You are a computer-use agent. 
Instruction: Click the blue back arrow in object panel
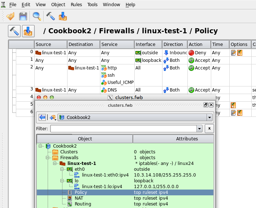coord(42,118)
